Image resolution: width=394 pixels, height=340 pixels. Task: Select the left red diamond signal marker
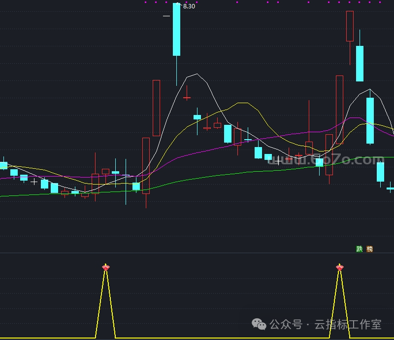point(106,267)
